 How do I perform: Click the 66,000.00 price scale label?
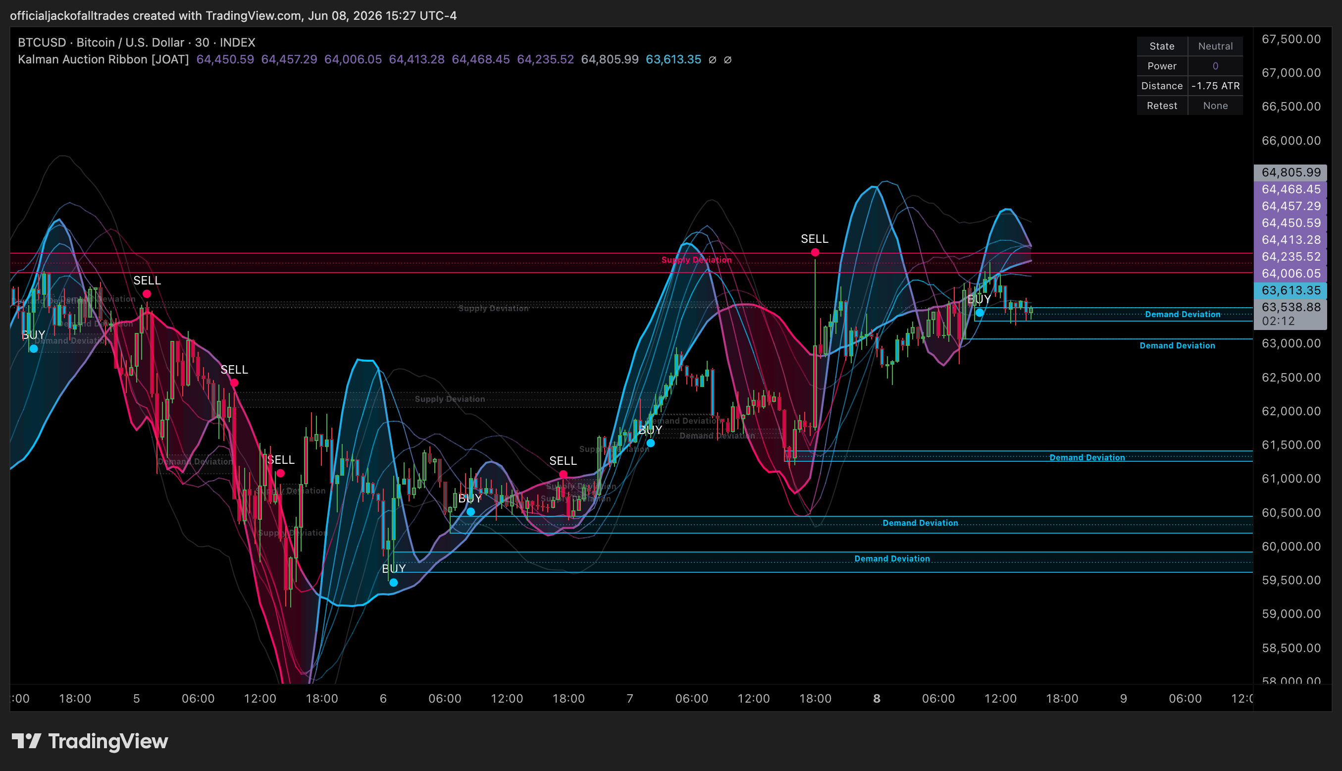(1291, 140)
